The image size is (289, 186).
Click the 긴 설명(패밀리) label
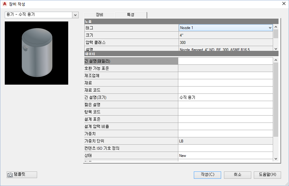[x=131, y=61]
